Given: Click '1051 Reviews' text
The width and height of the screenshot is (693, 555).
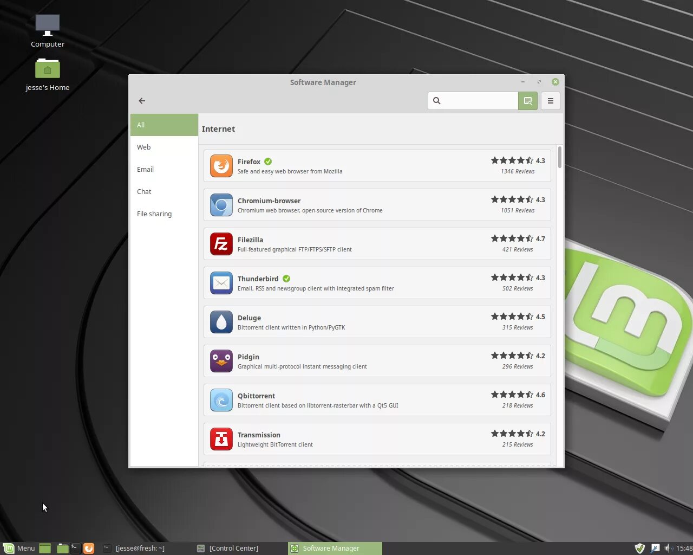Looking at the screenshot, I should [x=518, y=210].
